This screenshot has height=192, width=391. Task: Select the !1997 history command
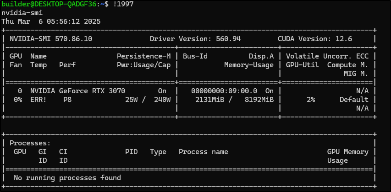(x=123, y=4)
